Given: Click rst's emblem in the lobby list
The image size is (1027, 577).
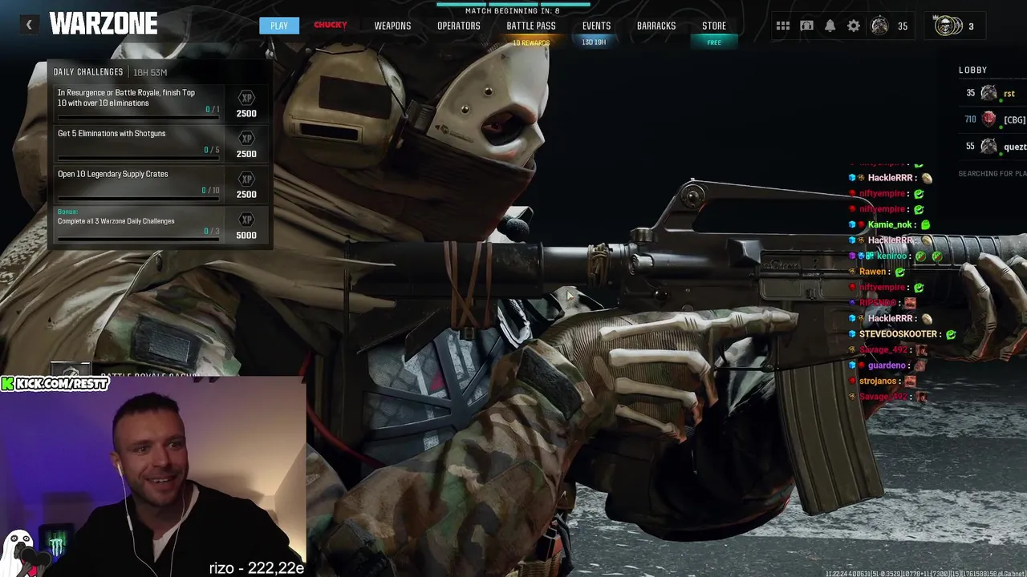Looking at the screenshot, I should click(x=988, y=93).
